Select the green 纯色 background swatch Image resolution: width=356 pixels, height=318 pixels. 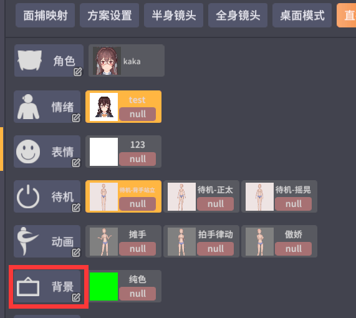pos(103,286)
